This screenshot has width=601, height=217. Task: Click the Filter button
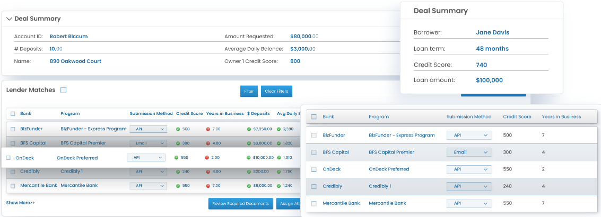click(x=249, y=92)
